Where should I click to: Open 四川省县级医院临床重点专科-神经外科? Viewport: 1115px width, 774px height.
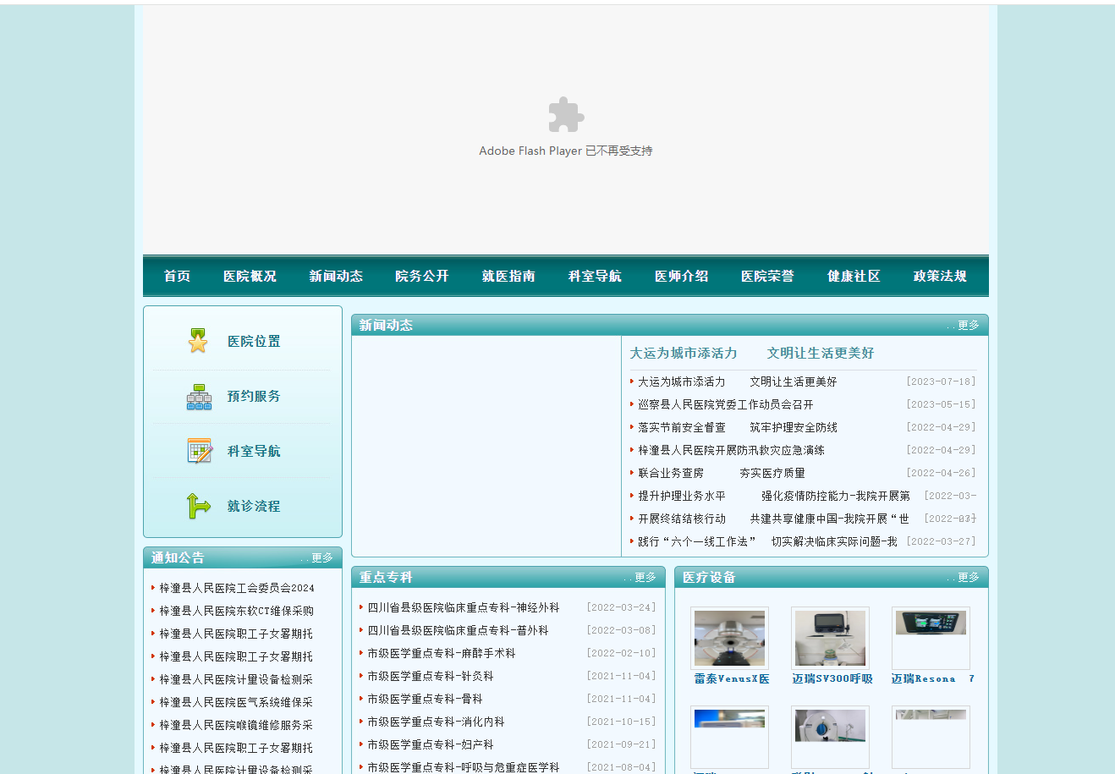464,607
